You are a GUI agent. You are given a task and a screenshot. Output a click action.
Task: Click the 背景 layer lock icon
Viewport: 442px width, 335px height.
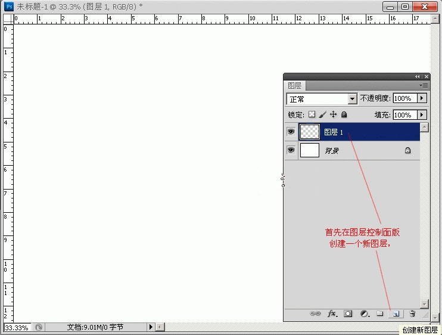[x=407, y=150]
